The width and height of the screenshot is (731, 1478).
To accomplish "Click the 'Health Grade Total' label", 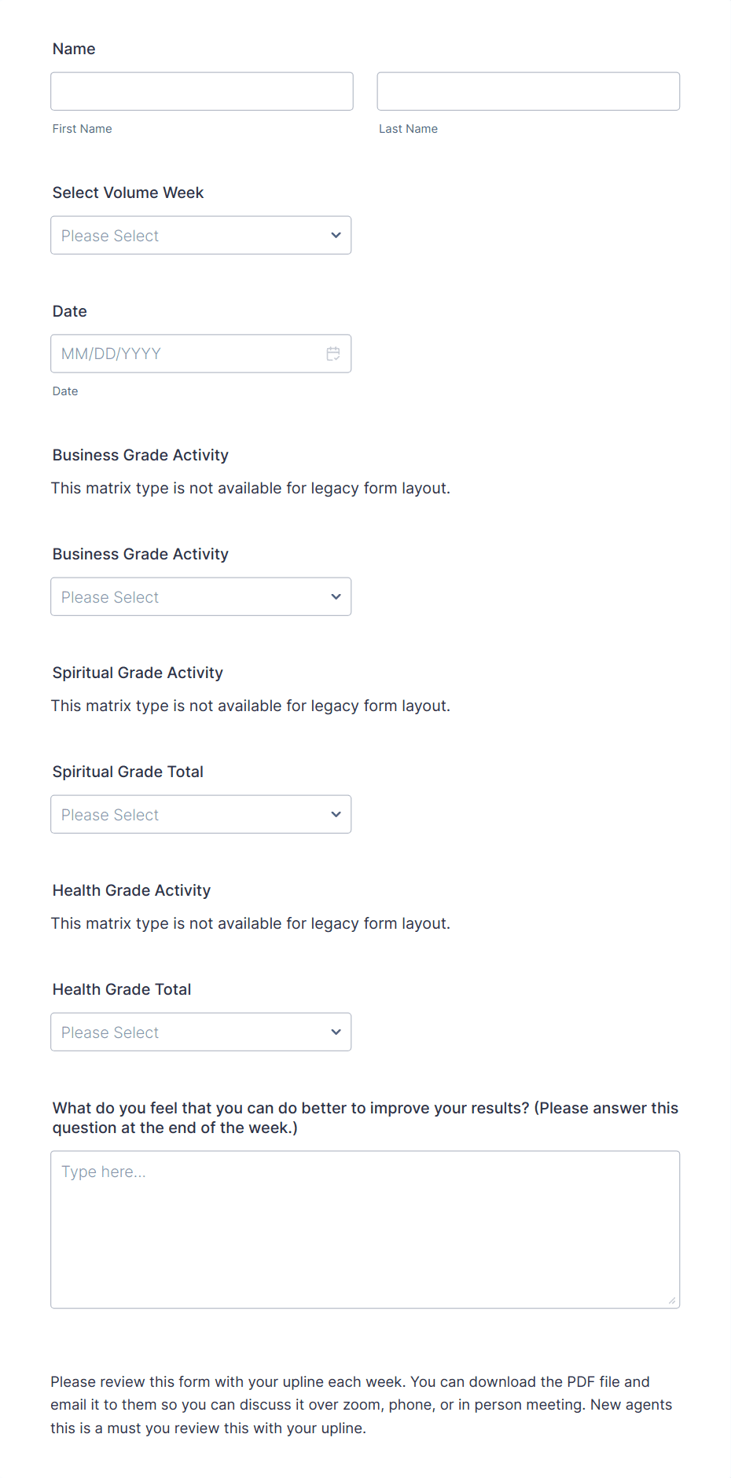I will (x=122, y=989).
